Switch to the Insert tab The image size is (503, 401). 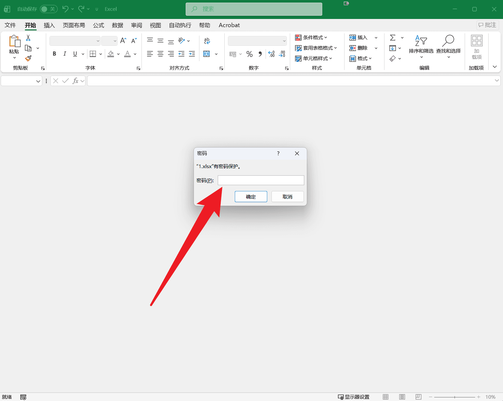click(x=49, y=25)
